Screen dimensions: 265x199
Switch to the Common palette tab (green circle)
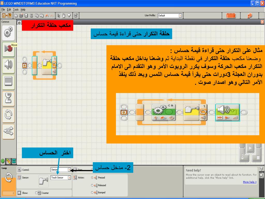(x=3, y=161)
